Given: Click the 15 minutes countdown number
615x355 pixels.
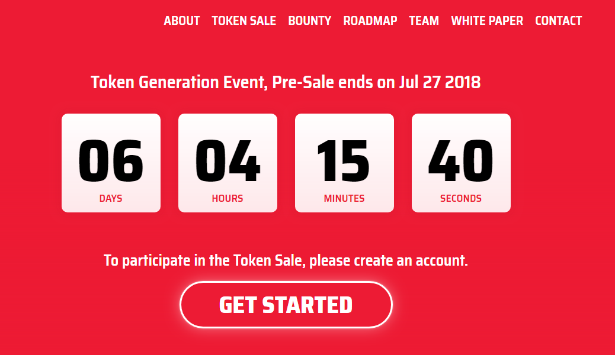Looking at the screenshot, I should click(x=344, y=161).
